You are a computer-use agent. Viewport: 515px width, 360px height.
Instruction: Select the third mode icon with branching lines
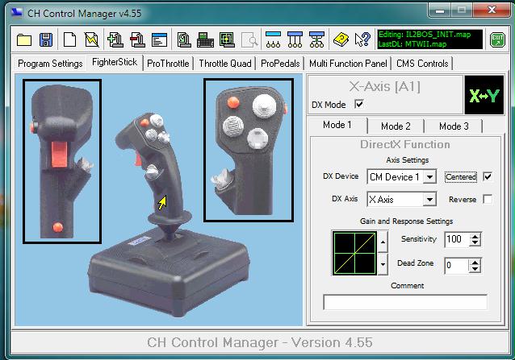tap(316, 39)
